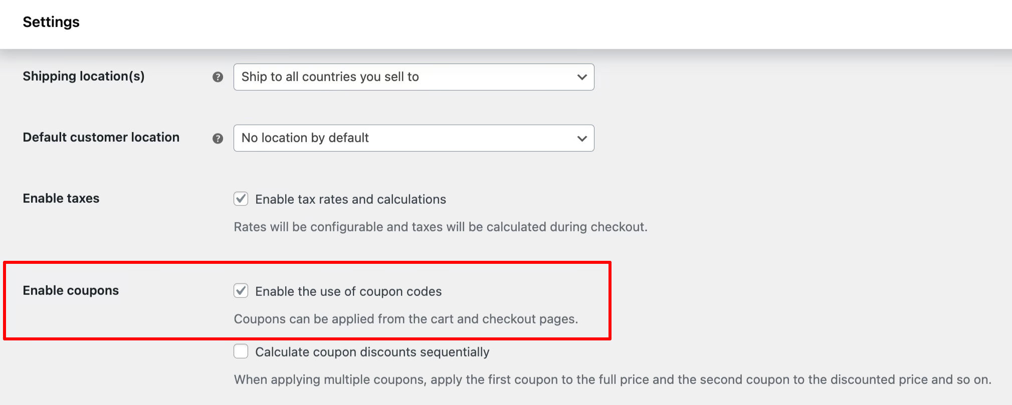Image resolution: width=1012 pixels, height=405 pixels.
Task: Enable Calculate coupon discounts sequentially
Action: click(241, 351)
